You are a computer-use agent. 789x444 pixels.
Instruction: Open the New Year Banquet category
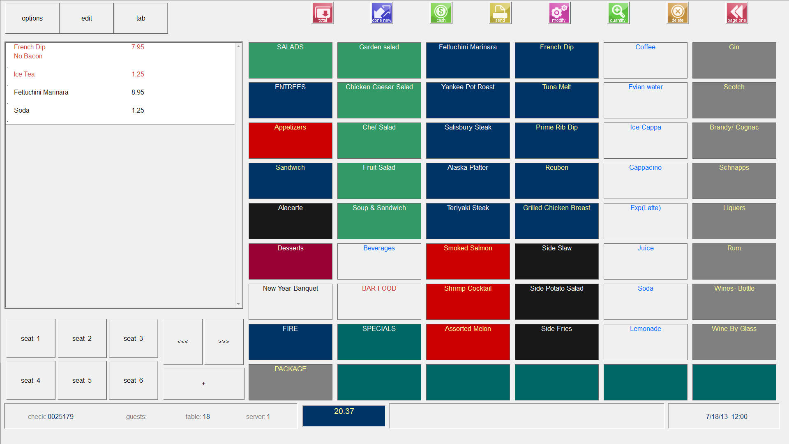(291, 302)
